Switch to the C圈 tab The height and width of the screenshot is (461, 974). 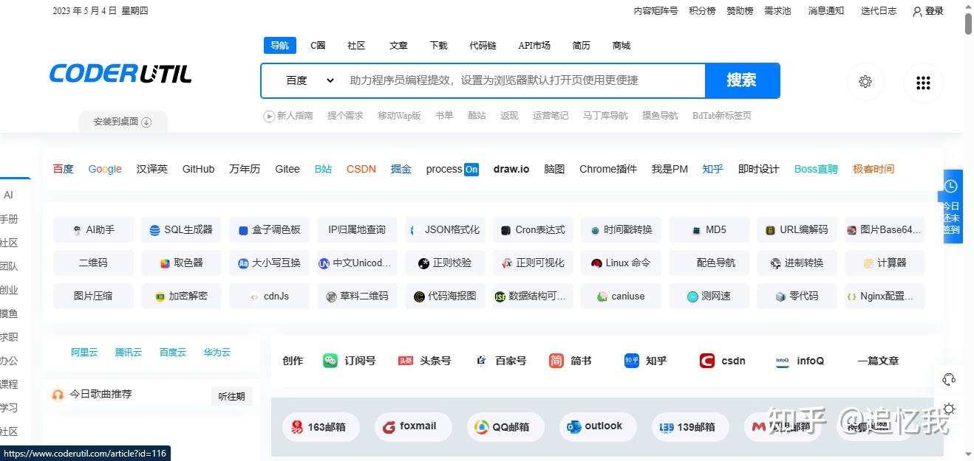coord(317,45)
